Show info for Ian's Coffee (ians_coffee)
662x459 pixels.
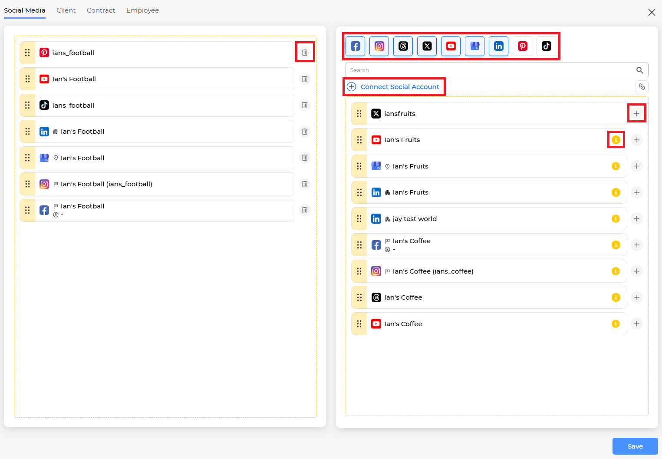pyautogui.click(x=616, y=271)
